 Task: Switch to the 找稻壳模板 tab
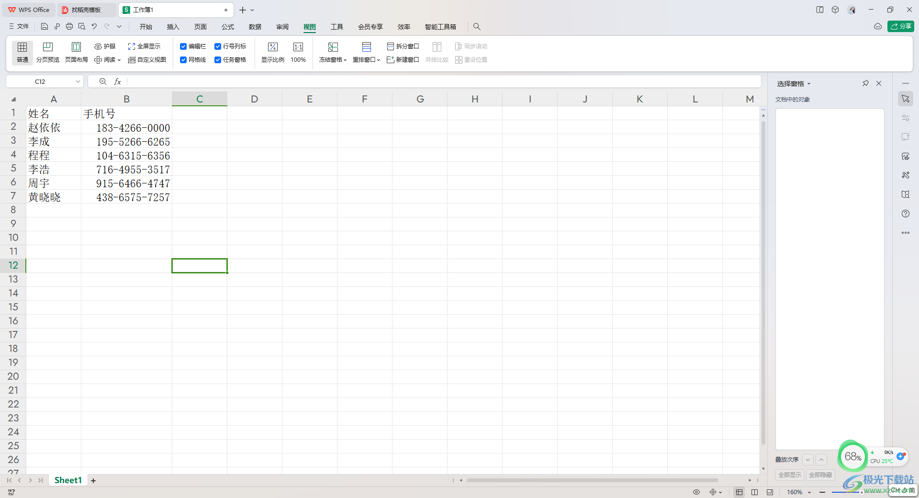click(x=87, y=10)
